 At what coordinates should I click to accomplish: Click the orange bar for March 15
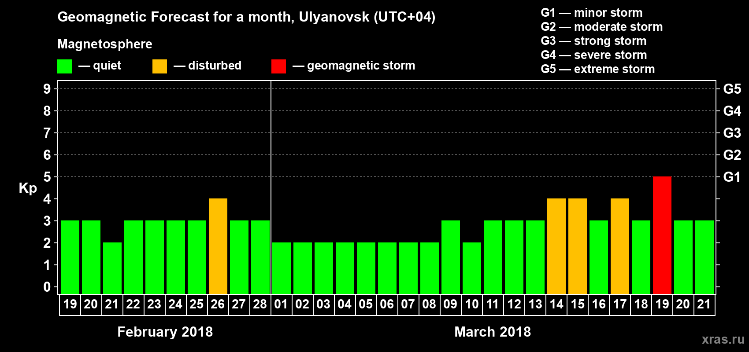[x=578, y=246]
